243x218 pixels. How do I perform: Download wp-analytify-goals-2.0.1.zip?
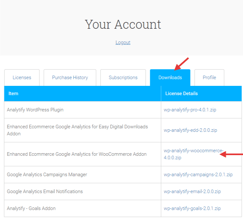(192, 208)
